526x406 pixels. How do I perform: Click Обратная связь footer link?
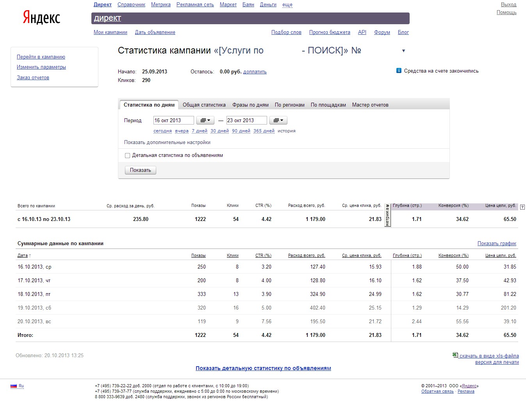(x=437, y=392)
